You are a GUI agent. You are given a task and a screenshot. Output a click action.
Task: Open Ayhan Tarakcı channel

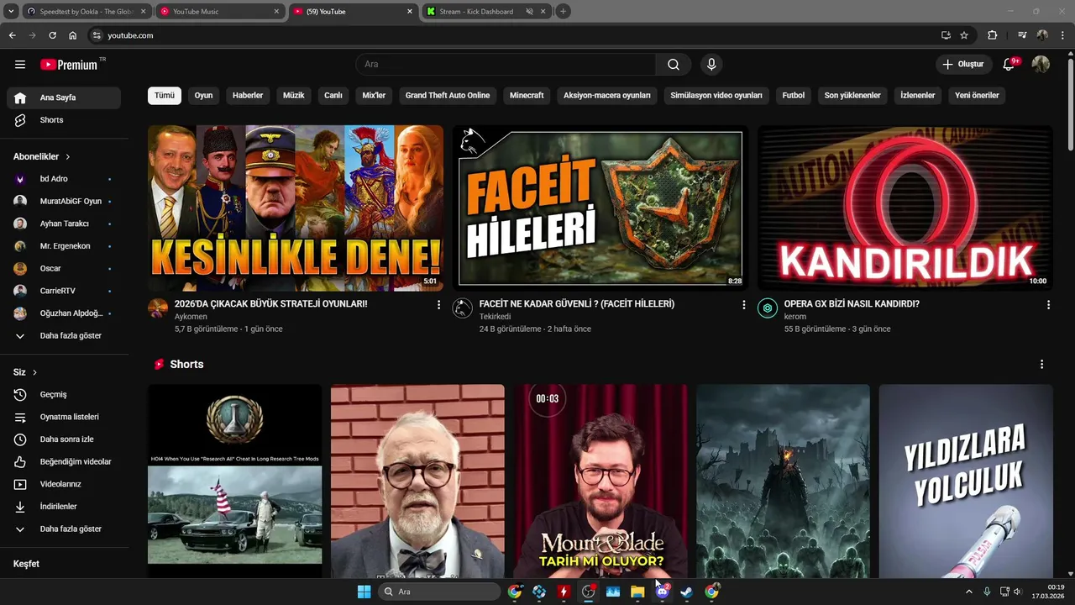(x=64, y=224)
